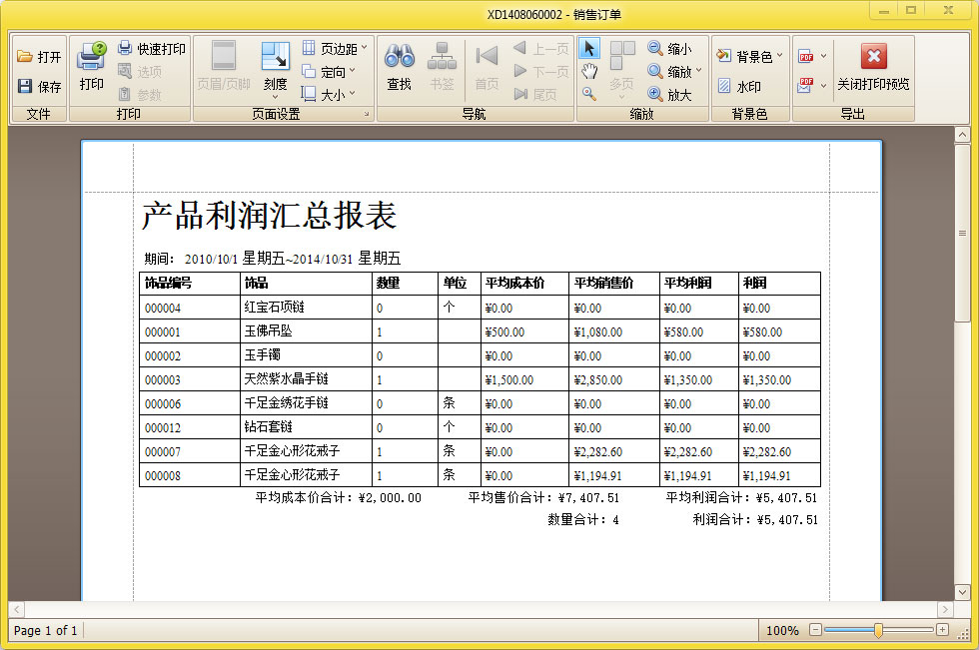The width and height of the screenshot is (979, 650).
Task: Click 关闭打印预览 red close icon
Action: [x=873, y=56]
